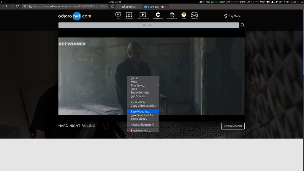Click the 11/12 22:43 date display
Image resolution: width=304 pixels, height=171 pixels.
pos(115,2)
